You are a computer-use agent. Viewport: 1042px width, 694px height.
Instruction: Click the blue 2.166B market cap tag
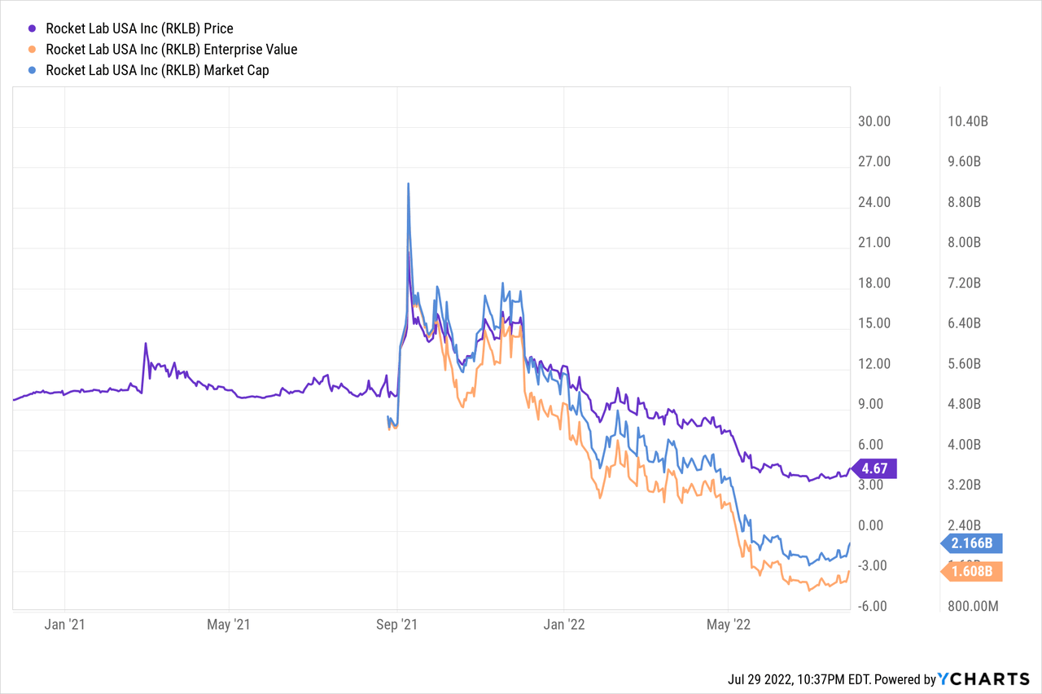click(x=971, y=542)
